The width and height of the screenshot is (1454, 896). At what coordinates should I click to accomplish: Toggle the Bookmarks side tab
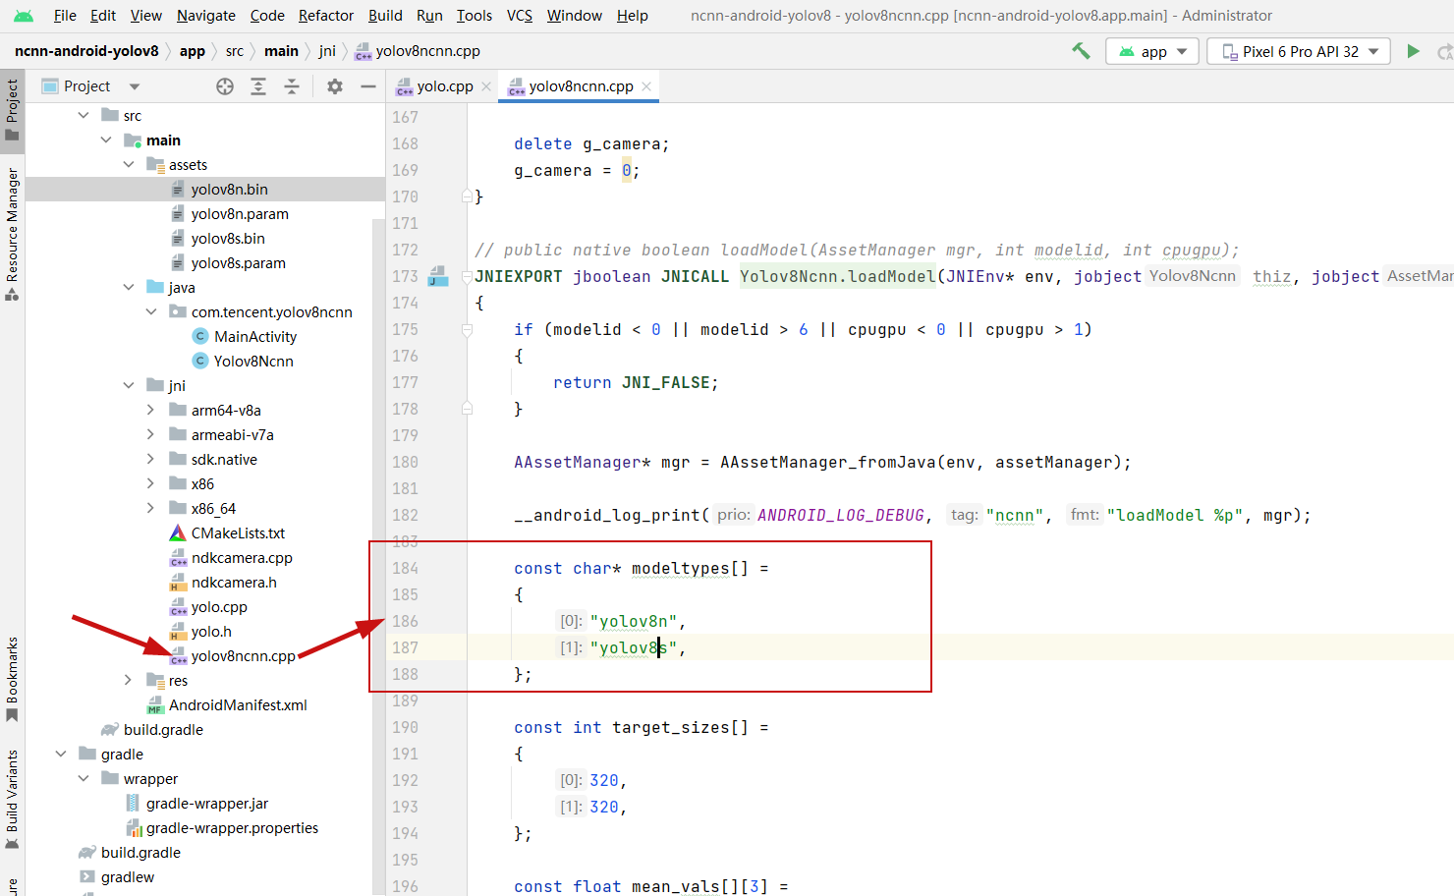[12, 679]
